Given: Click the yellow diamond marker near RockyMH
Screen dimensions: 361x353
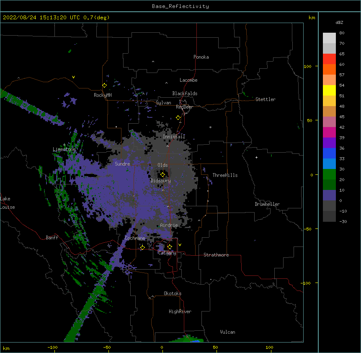Looking at the screenshot, I should point(104,86).
